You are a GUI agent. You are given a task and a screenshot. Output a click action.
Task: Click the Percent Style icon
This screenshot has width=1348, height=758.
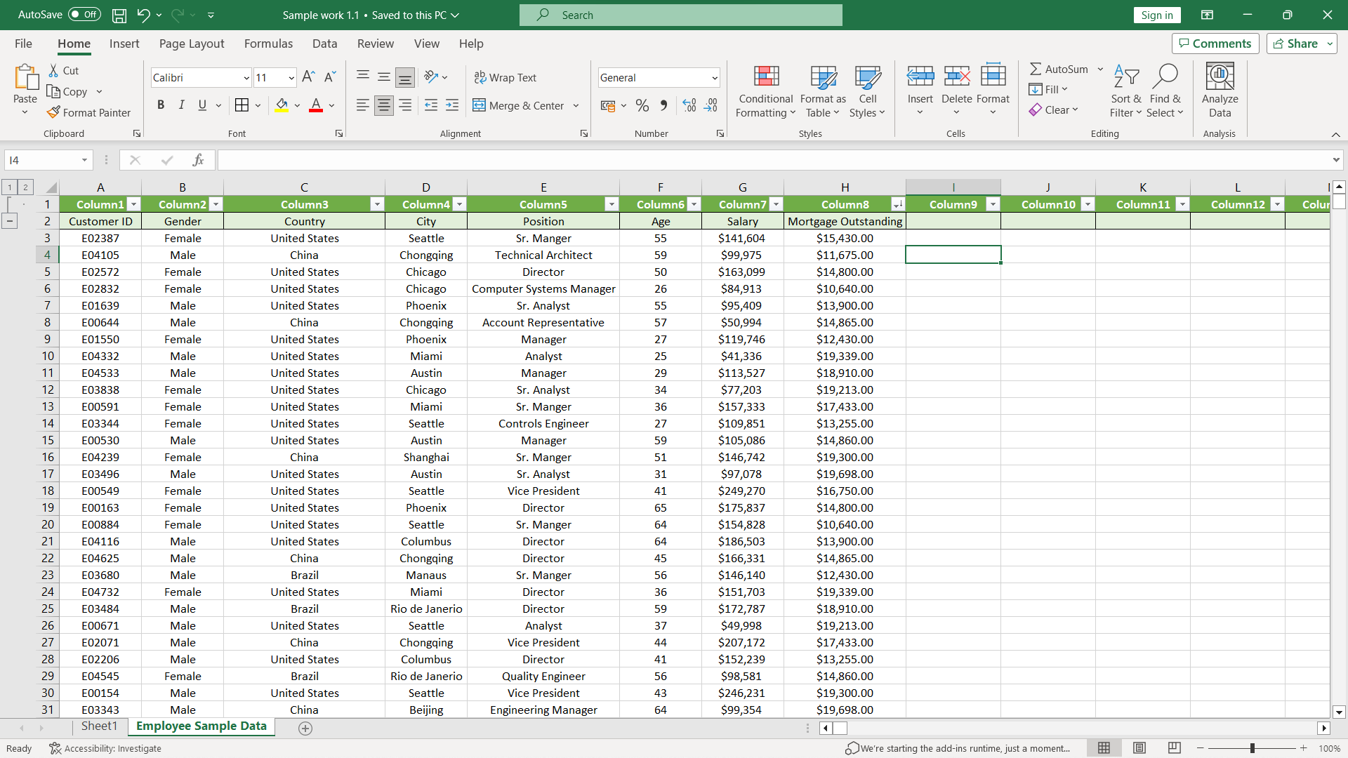coord(642,105)
